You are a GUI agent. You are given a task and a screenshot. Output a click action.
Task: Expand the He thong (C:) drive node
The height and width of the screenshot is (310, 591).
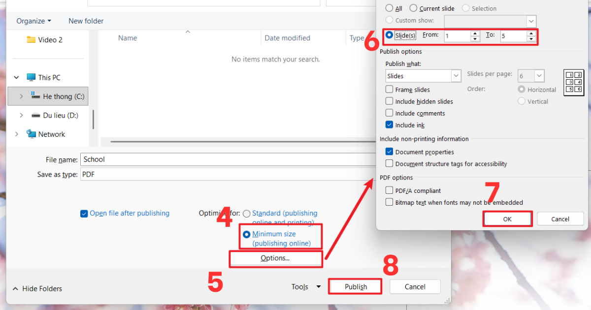pos(21,96)
